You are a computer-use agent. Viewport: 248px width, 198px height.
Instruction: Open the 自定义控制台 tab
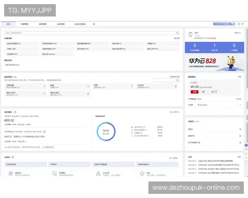80,24
